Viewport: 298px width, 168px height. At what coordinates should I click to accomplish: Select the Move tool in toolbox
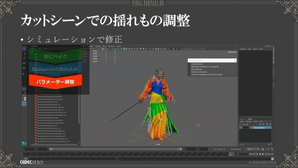pos(24,63)
